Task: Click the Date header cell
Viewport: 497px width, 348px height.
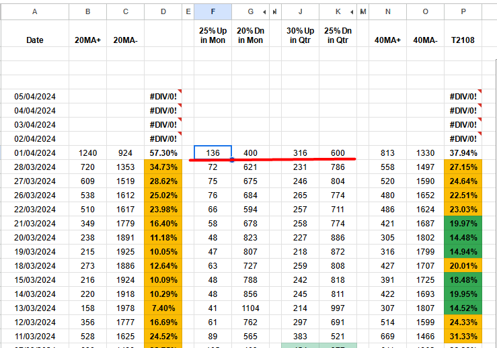Action: (x=34, y=34)
